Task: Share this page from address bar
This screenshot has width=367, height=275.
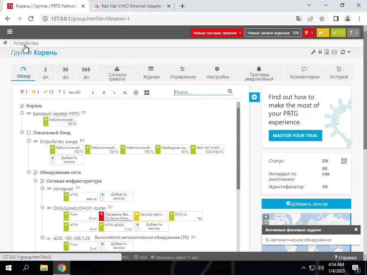Action: tap(310, 19)
